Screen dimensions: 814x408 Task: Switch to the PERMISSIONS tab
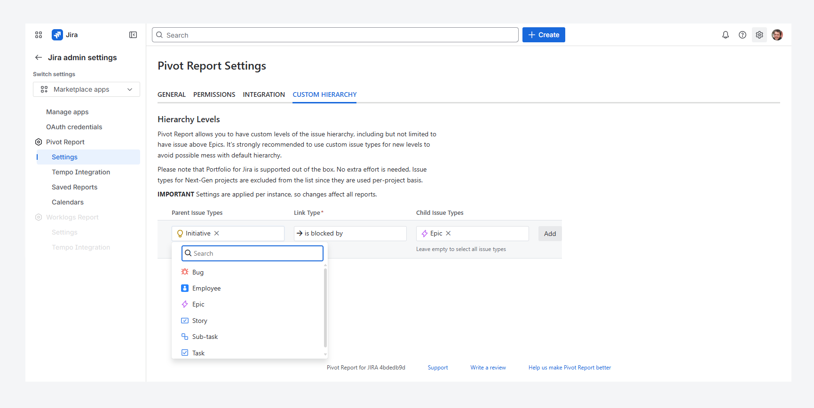pyautogui.click(x=214, y=94)
